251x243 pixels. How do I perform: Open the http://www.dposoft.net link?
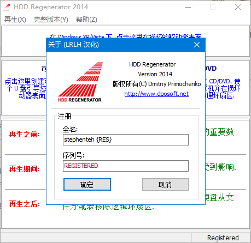[x=156, y=94]
